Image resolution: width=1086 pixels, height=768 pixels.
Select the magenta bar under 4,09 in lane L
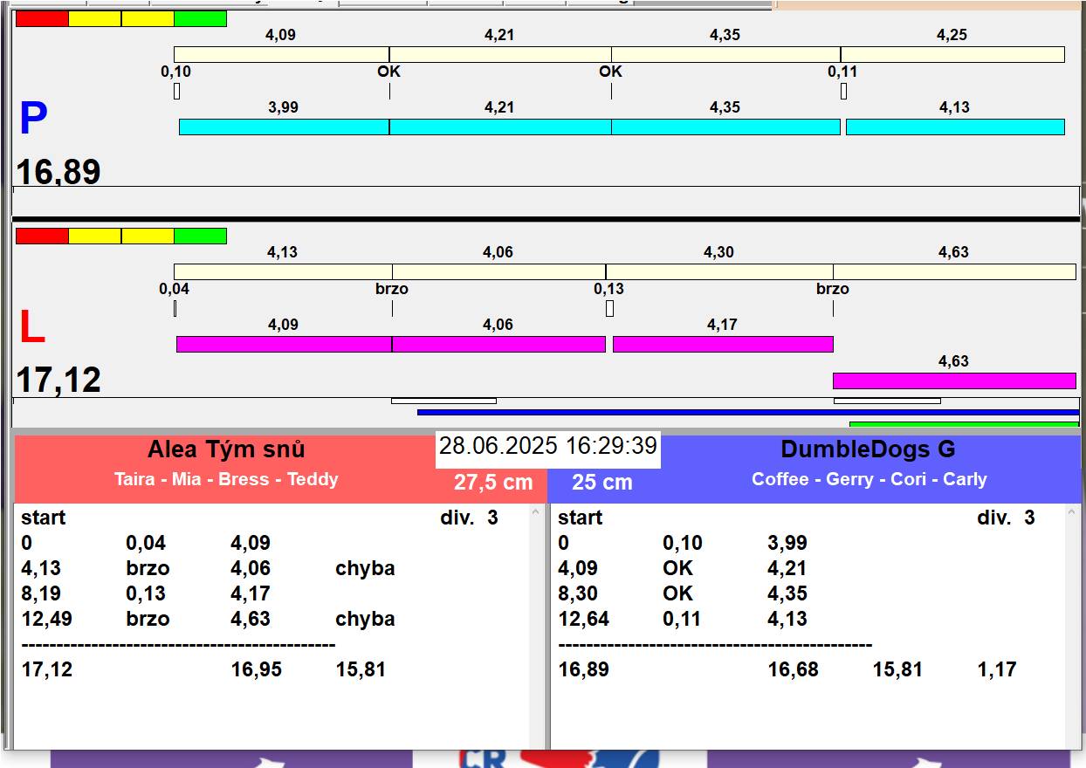pos(284,344)
